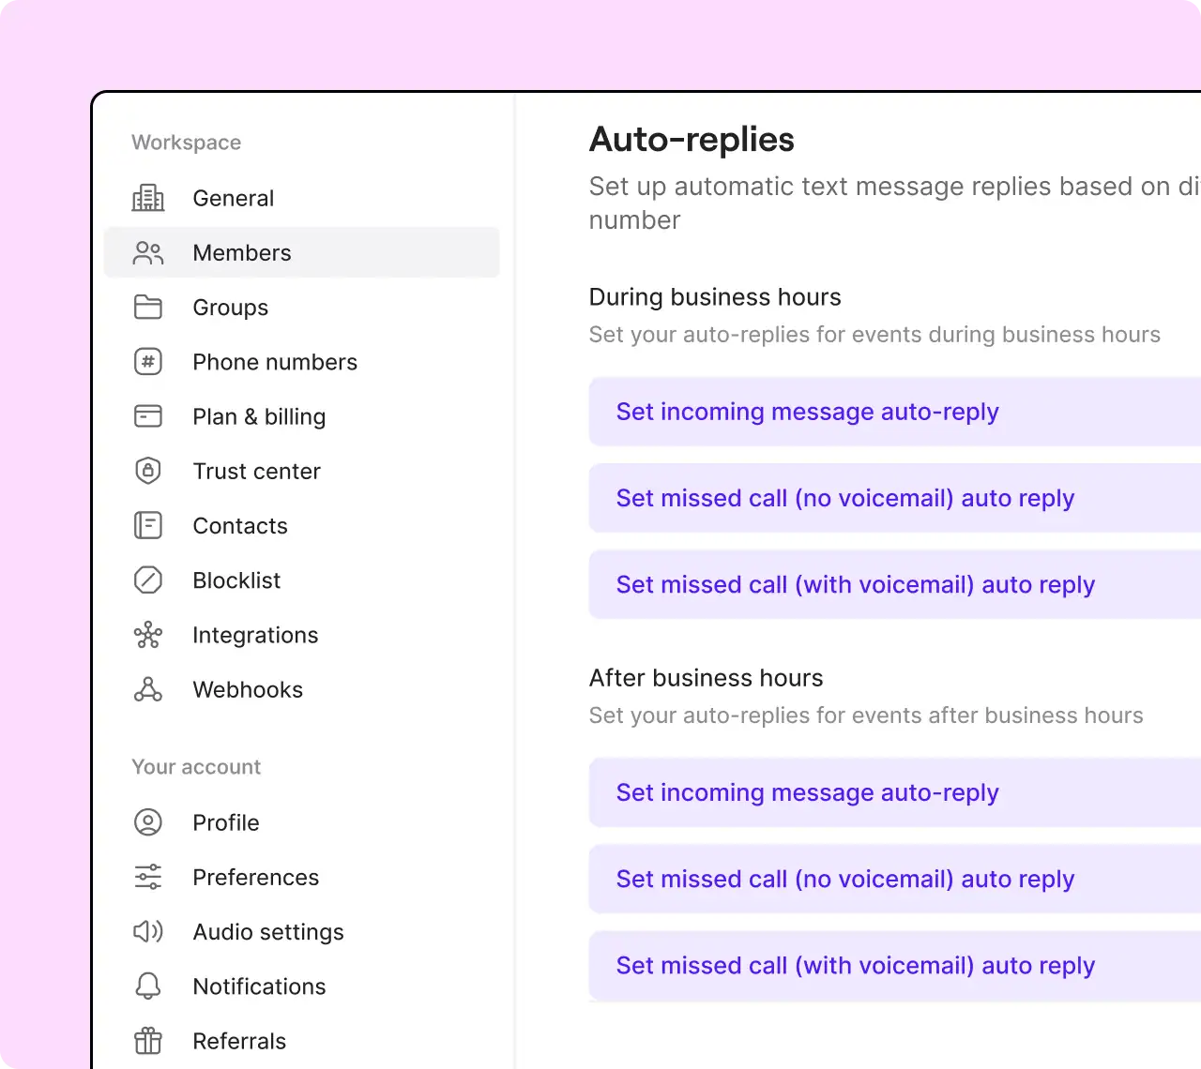Open Preferences in Your account
This screenshot has width=1201, height=1069.
click(301, 877)
